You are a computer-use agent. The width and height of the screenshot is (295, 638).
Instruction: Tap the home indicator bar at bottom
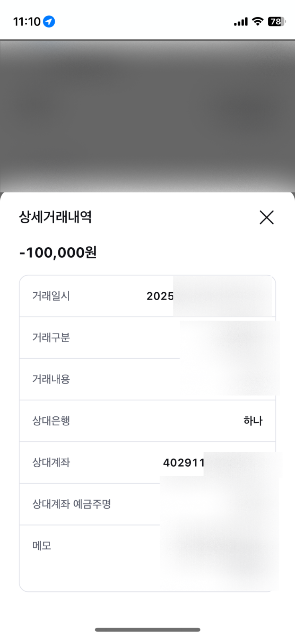147,630
